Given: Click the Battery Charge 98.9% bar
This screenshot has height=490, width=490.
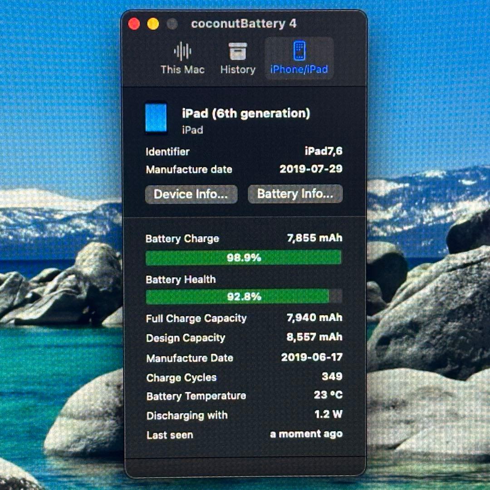Looking at the screenshot, I should (244, 258).
